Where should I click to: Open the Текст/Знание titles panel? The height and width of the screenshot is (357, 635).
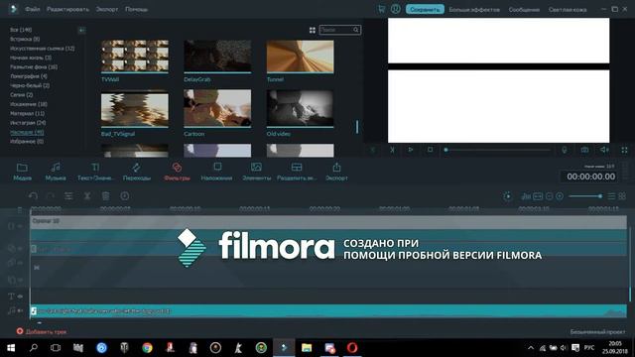pos(95,172)
